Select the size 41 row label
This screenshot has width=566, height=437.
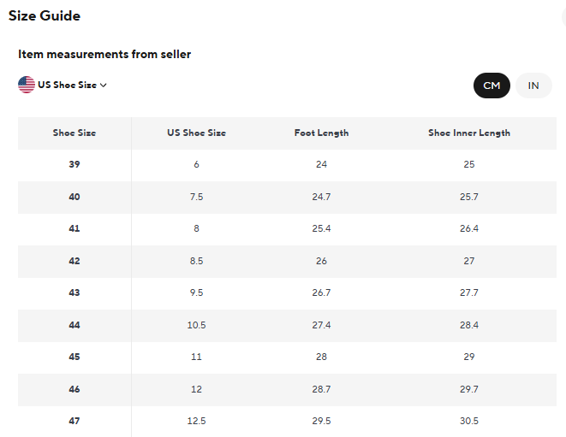pos(74,228)
